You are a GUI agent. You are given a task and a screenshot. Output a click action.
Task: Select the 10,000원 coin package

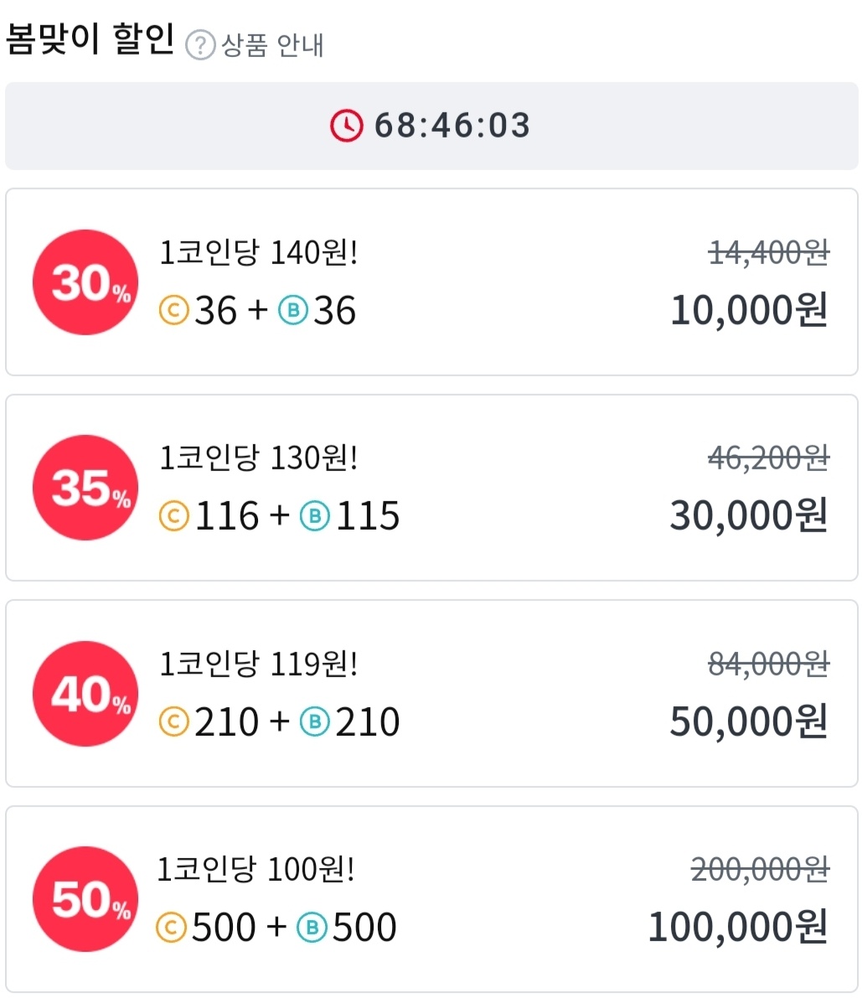click(431, 282)
